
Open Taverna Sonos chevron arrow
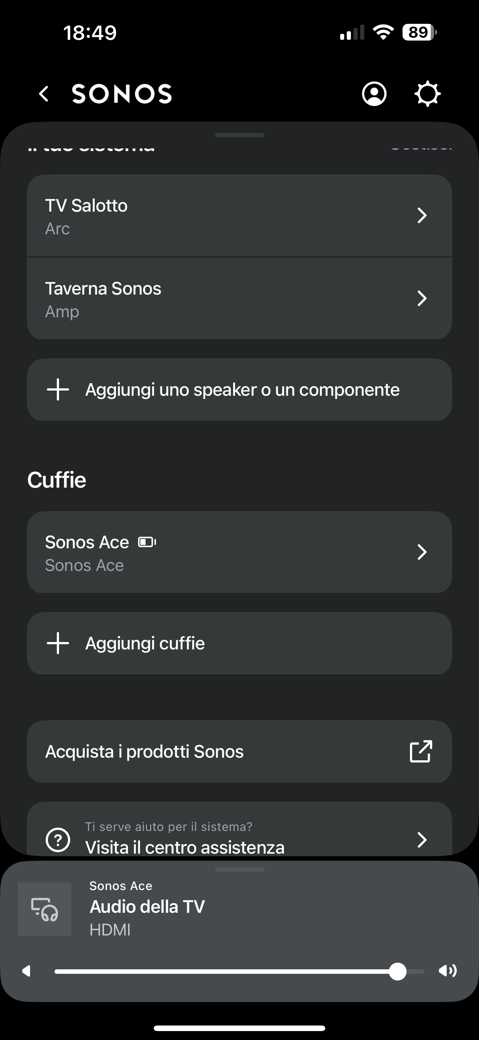[x=422, y=298]
